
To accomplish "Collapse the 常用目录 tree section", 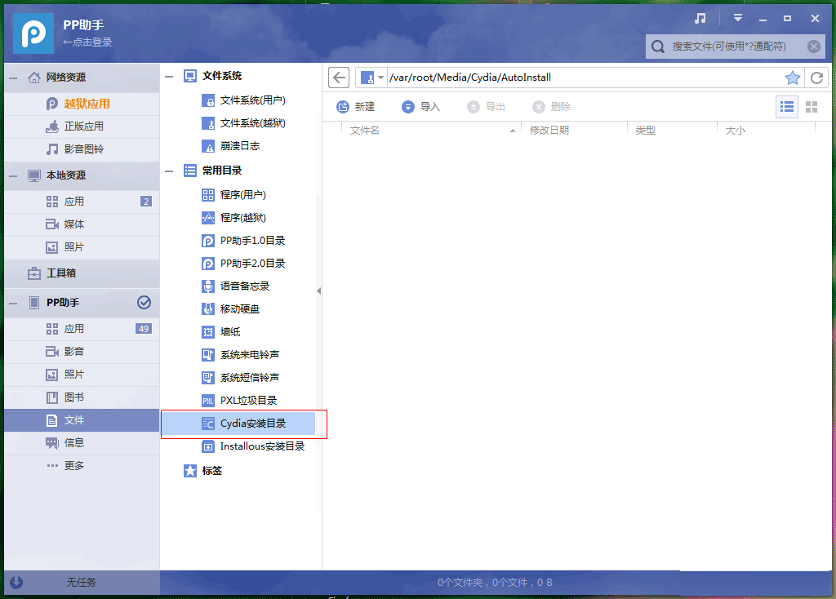I will 169,170.
